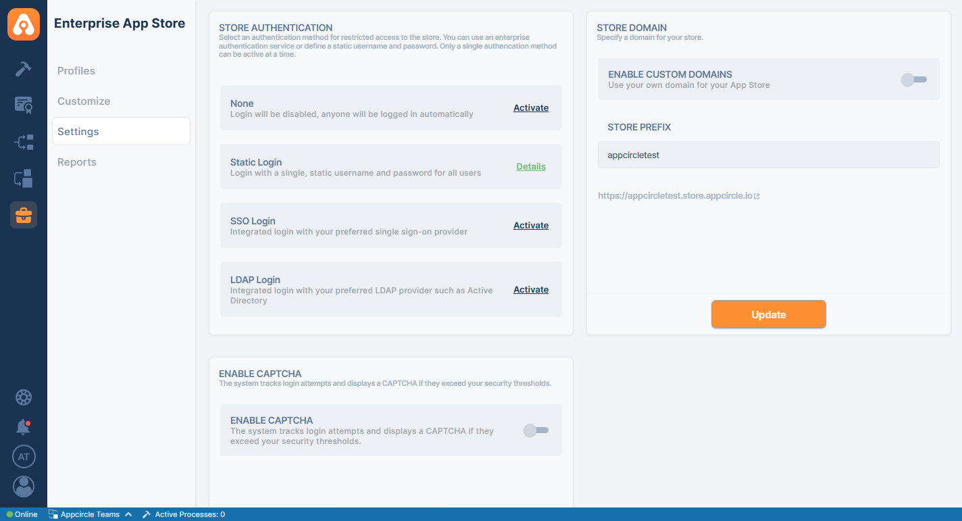Click Active Processes: 0 in status bar
The width and height of the screenshot is (962, 521).
click(190, 514)
